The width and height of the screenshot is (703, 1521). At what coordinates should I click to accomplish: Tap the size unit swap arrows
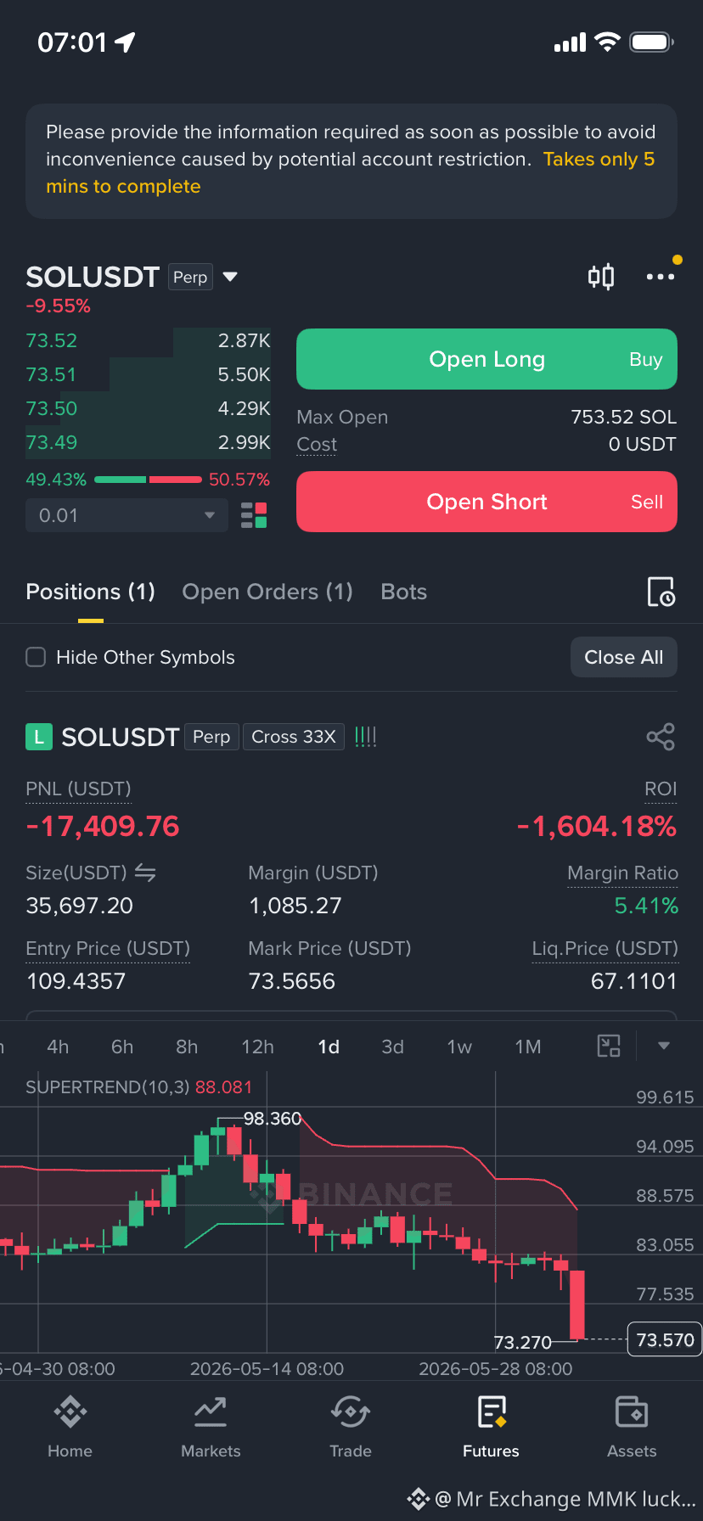coord(145,873)
